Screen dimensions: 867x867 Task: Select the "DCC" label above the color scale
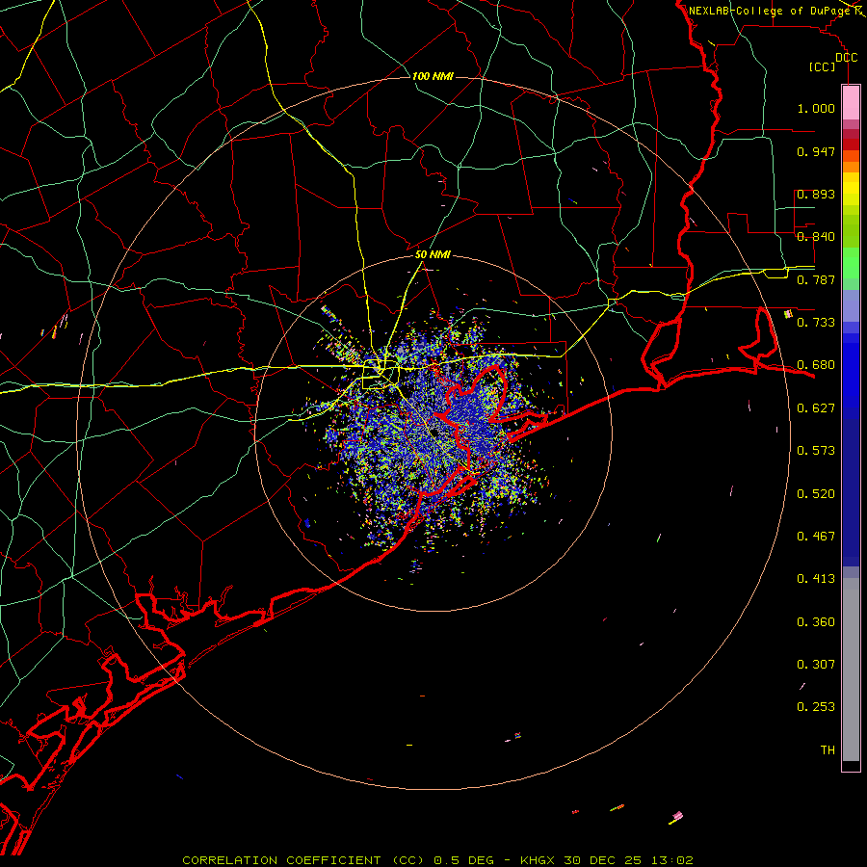coord(847,58)
